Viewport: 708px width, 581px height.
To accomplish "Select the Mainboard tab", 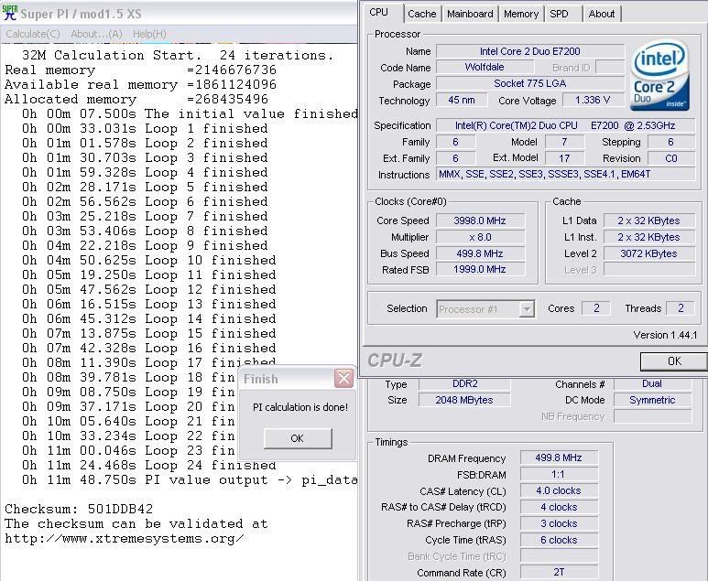I will [470, 14].
